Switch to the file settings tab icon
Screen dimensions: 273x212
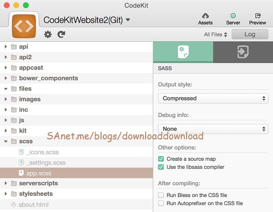tap(183, 52)
